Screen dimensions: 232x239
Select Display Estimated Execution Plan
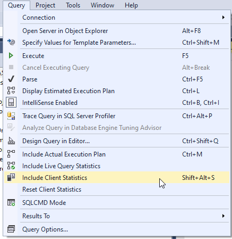click(x=117, y=91)
